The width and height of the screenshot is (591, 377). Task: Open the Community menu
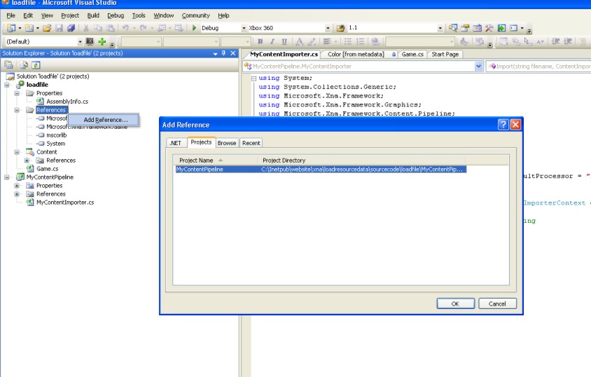coord(195,15)
